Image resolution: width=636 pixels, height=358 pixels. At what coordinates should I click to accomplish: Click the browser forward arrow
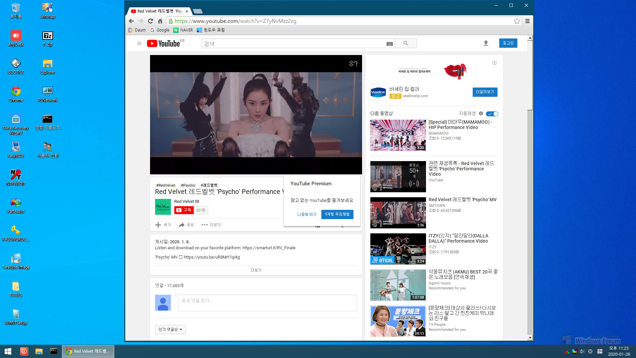[x=141, y=21]
